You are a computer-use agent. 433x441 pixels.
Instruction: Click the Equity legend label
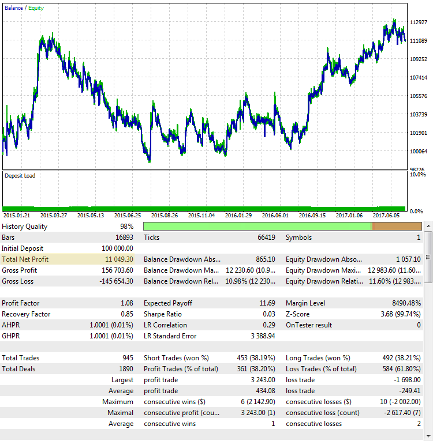tap(36, 8)
